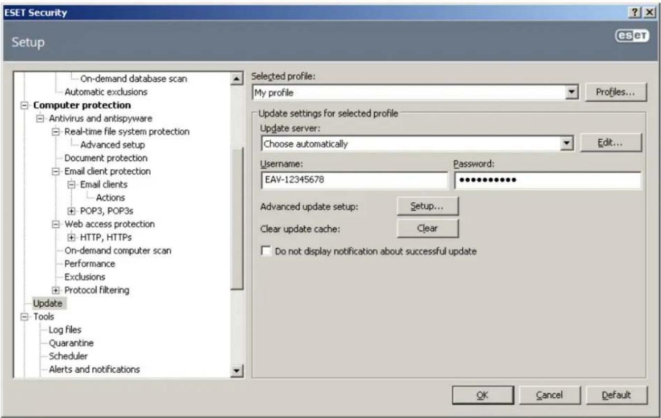Click into the Username field
The width and height of the screenshot is (661, 418).
click(354, 180)
